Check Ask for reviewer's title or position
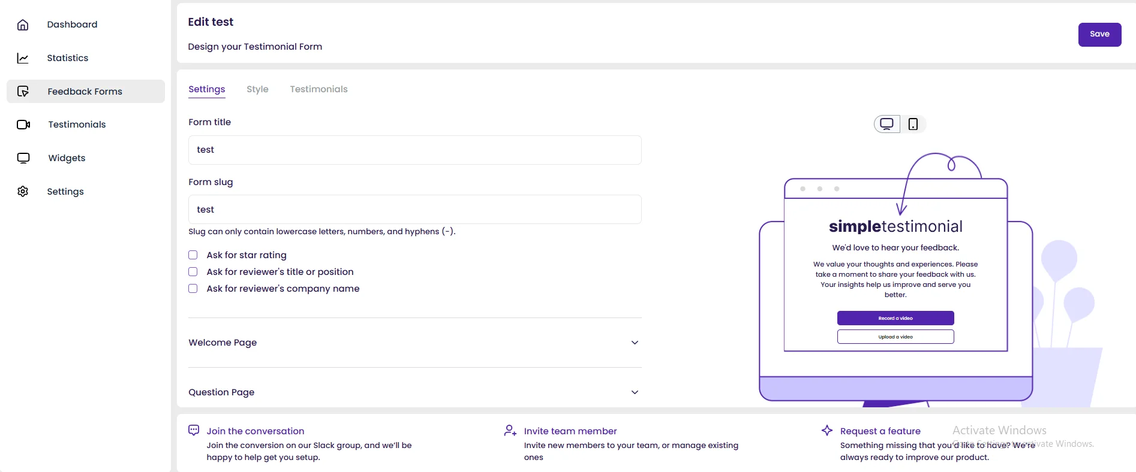The image size is (1136, 472). click(x=193, y=272)
